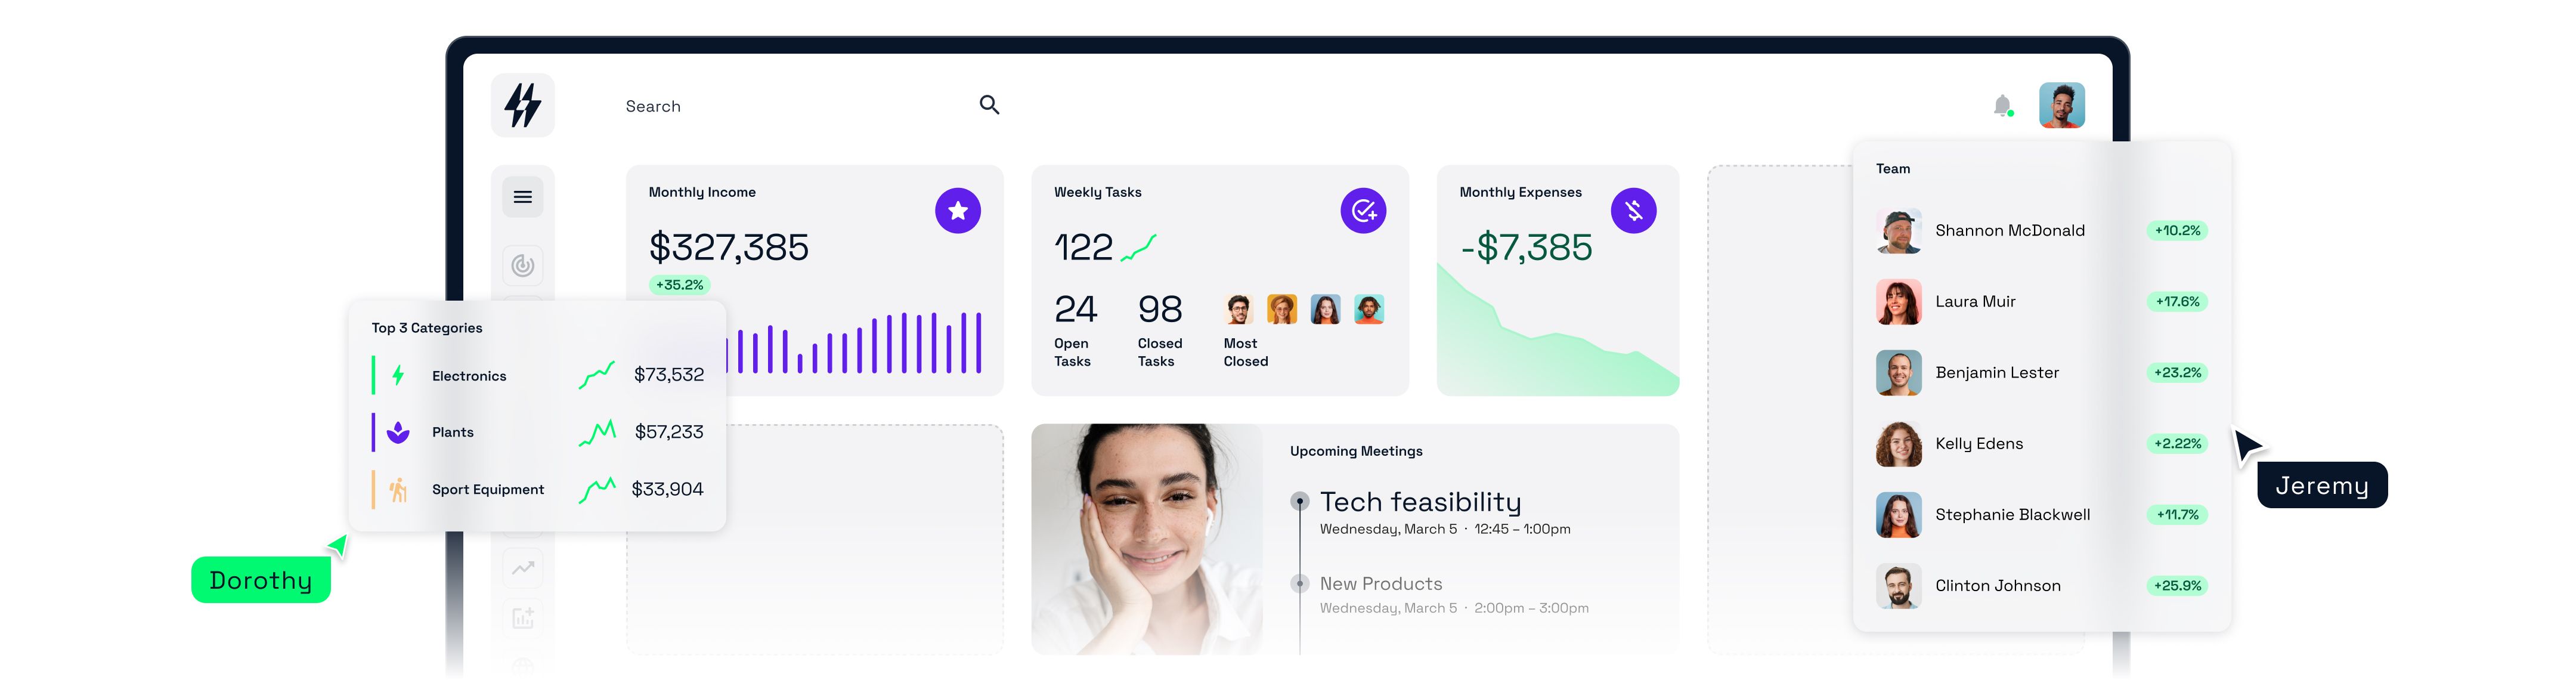Click the +23.2% badge
The height and width of the screenshot is (680, 2576).
tap(2177, 373)
